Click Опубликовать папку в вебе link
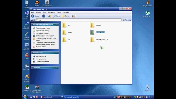The width and height of the screenshot is (176, 99). pyautogui.click(x=45, y=36)
